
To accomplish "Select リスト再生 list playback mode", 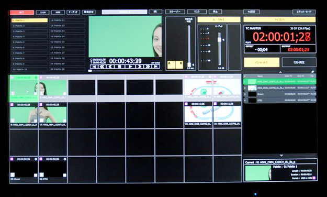I will [x=299, y=62].
